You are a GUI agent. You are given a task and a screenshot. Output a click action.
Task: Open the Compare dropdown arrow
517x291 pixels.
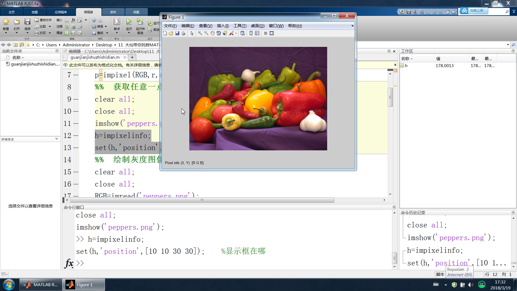(50, 26)
